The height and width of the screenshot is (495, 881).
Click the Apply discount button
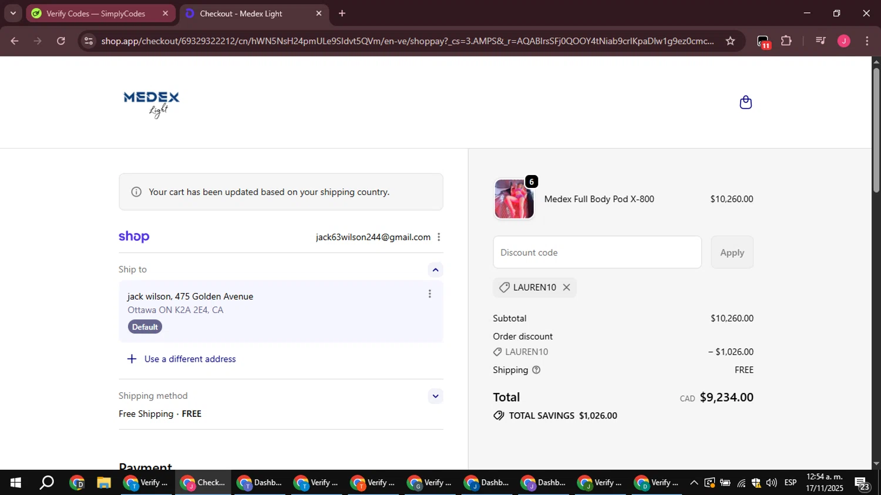click(732, 252)
